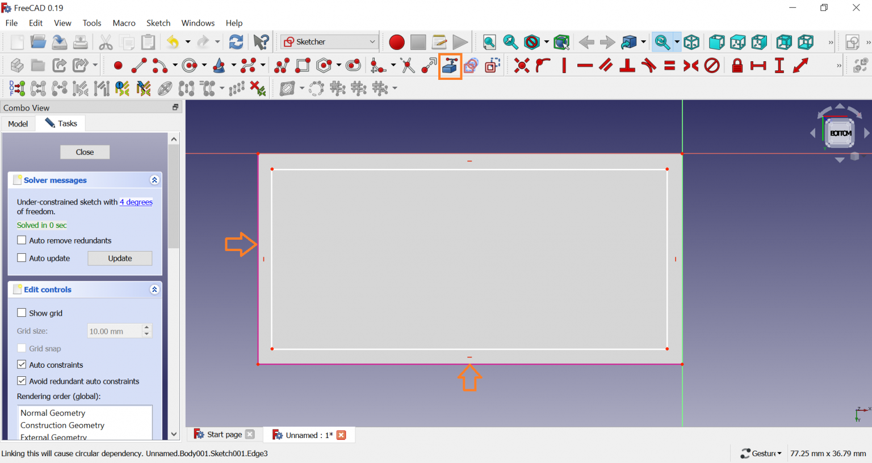Image resolution: width=872 pixels, height=463 pixels.
Task: Toggle Auto remove redundants checkbox
Action: point(22,240)
